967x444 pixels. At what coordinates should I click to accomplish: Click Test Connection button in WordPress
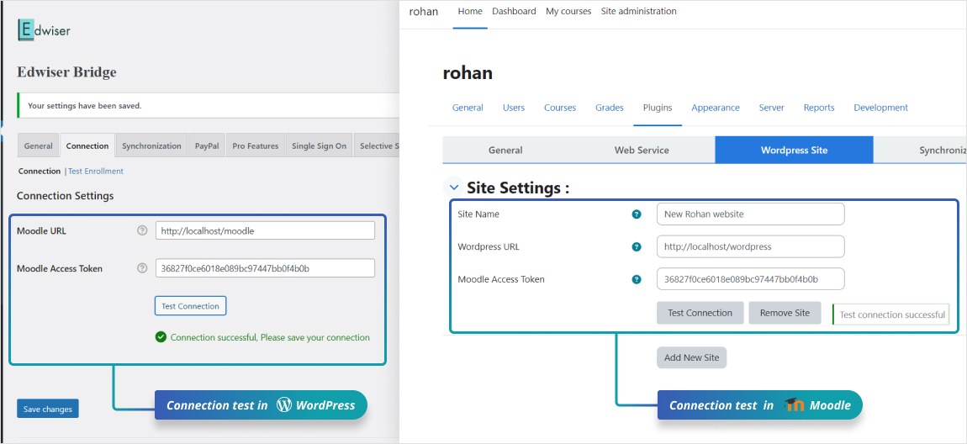190,306
